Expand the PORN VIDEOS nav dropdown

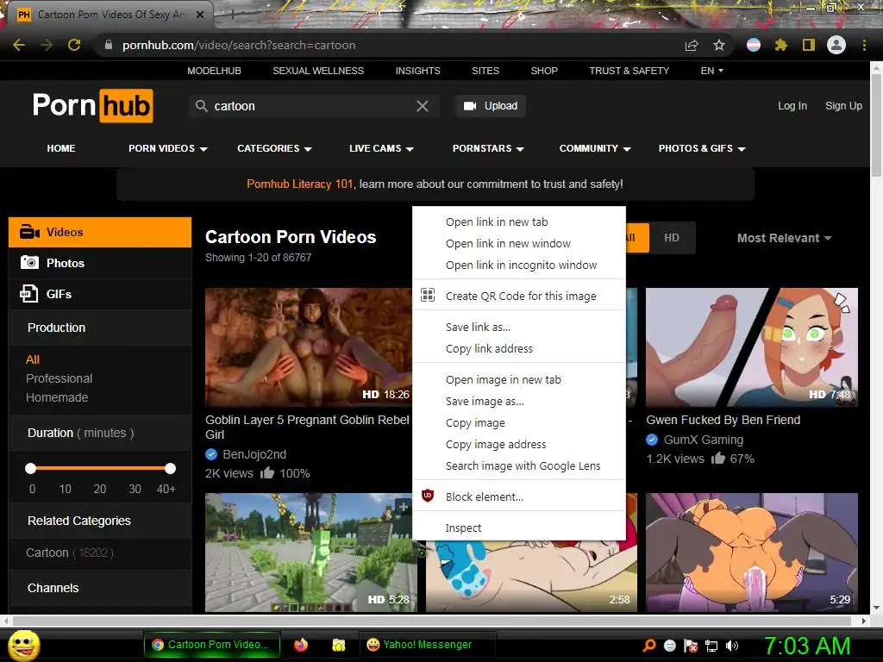click(168, 148)
